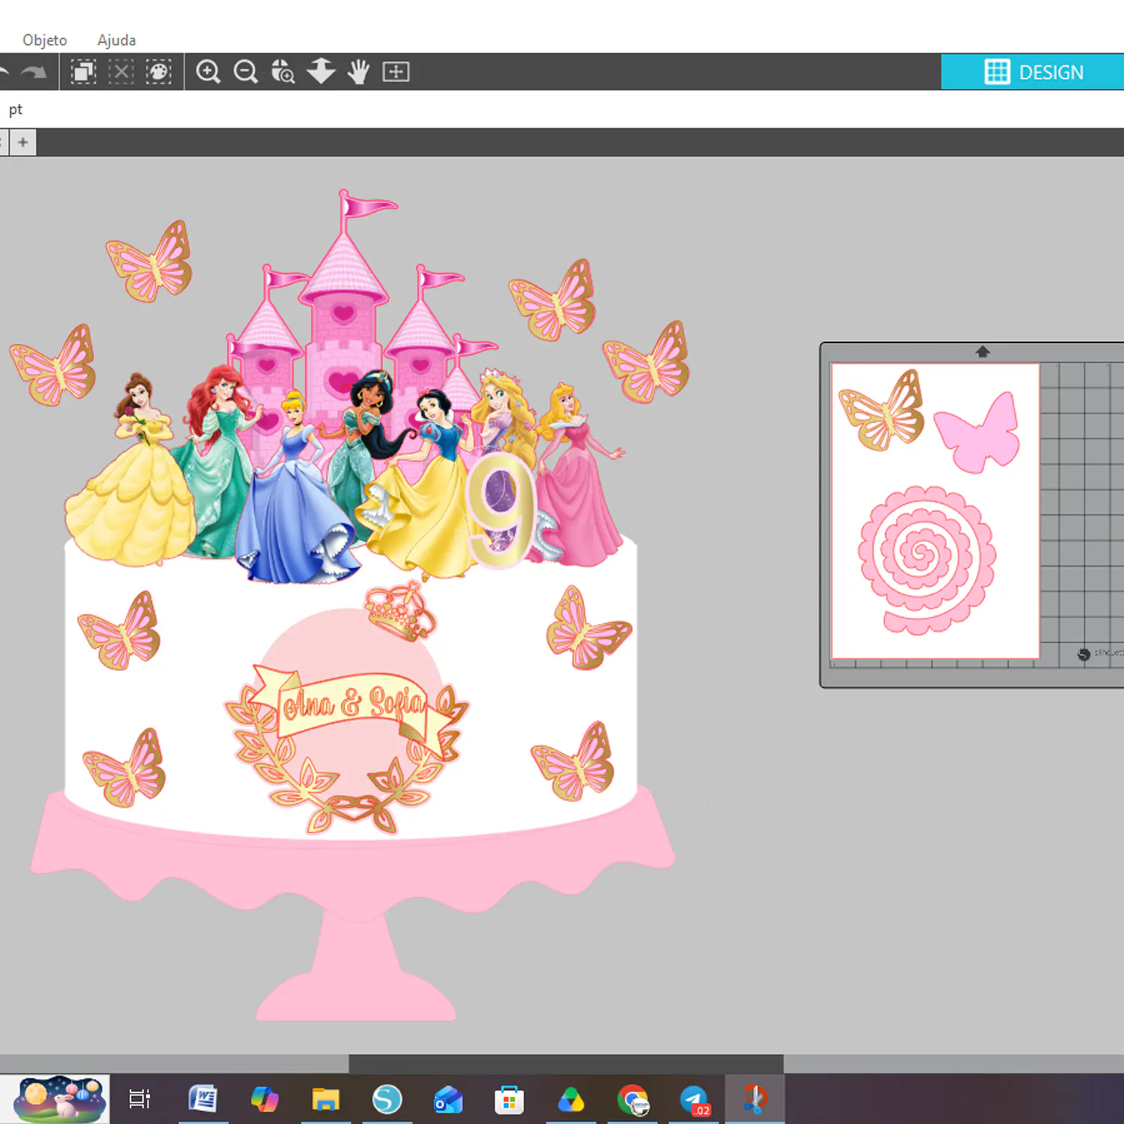
Task: Click the Deselect All icon
Action: pyautogui.click(x=121, y=72)
